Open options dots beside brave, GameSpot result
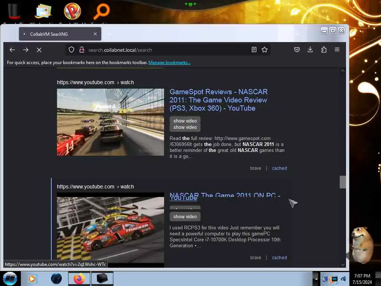381x286 pixels. click(x=266, y=168)
